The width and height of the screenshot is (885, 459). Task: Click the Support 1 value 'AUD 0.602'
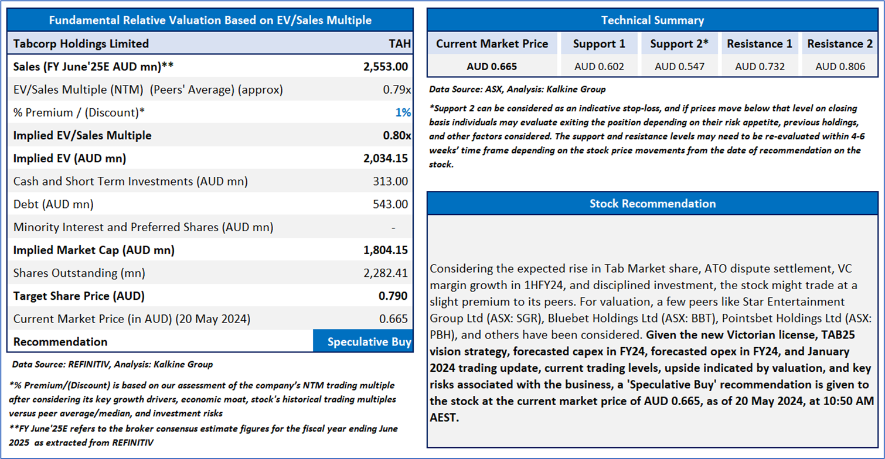click(599, 66)
